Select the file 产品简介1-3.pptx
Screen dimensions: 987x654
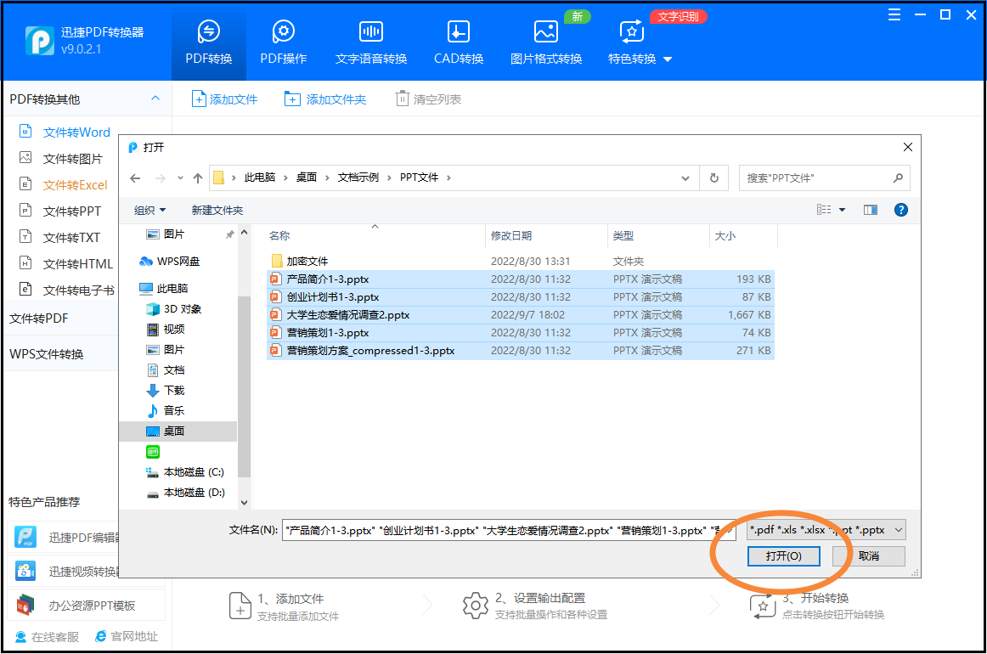point(520,279)
